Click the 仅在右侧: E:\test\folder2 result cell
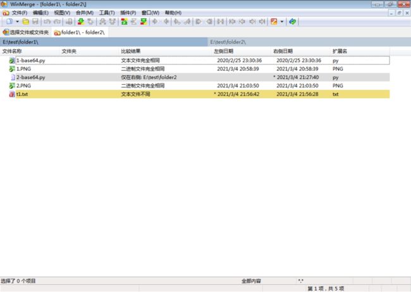This screenshot has width=411, height=292. (149, 77)
